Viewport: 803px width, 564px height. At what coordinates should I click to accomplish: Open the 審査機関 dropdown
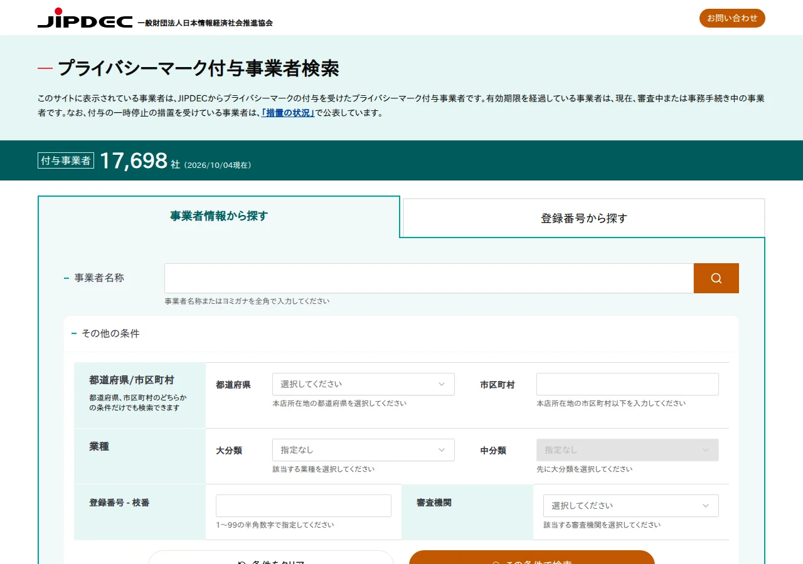pyautogui.click(x=631, y=506)
